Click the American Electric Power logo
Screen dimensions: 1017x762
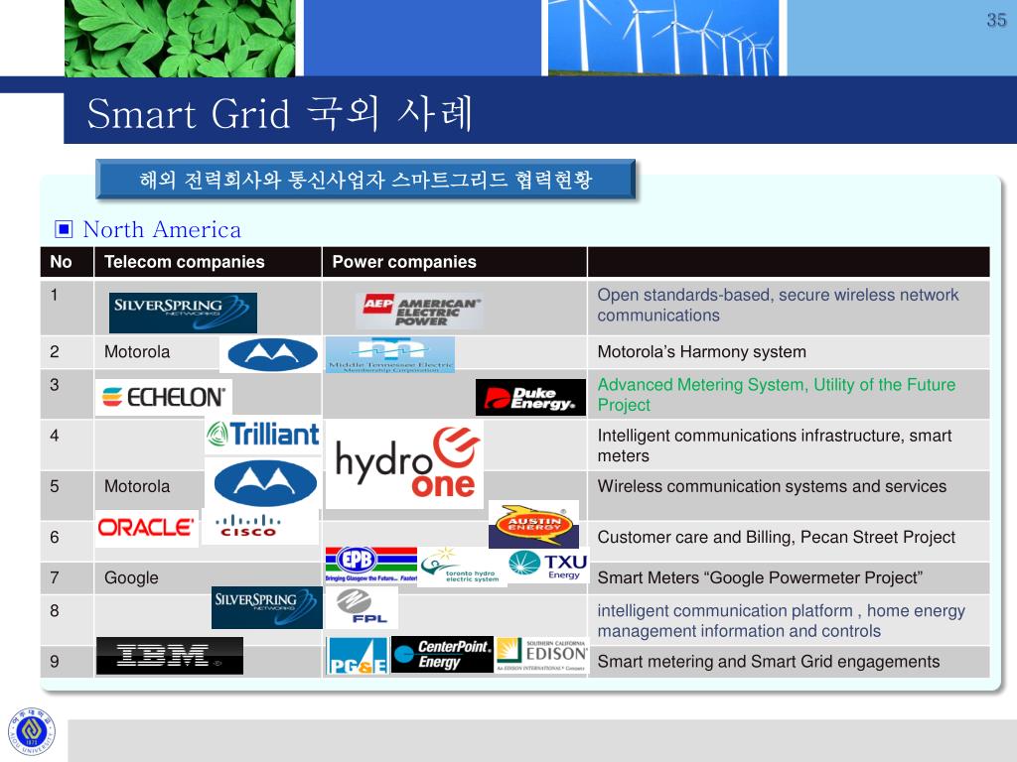pyautogui.click(x=420, y=311)
